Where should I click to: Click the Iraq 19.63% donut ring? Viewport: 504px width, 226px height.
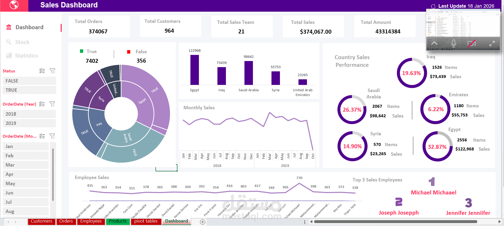(412, 73)
